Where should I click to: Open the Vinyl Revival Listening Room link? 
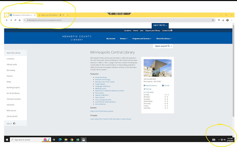pyautogui.click(x=105, y=102)
